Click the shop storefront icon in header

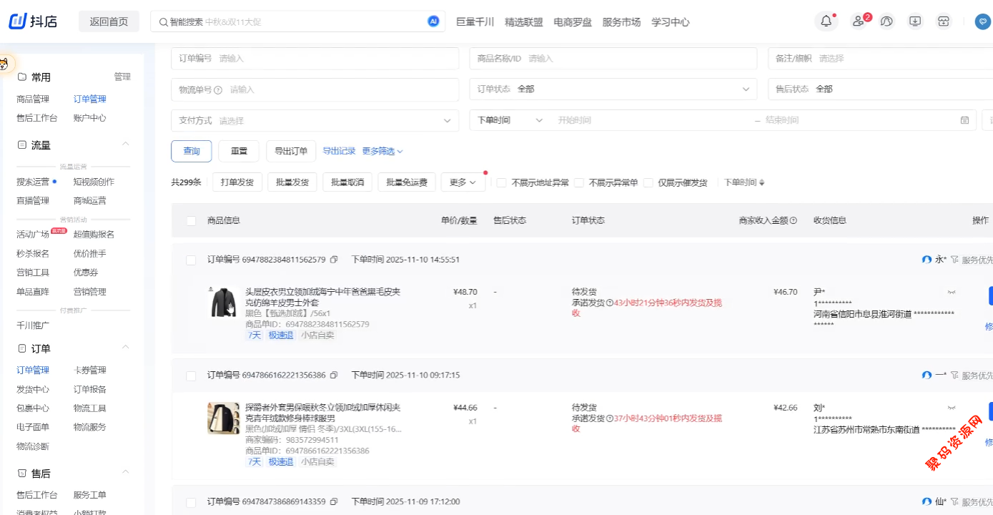coord(944,21)
